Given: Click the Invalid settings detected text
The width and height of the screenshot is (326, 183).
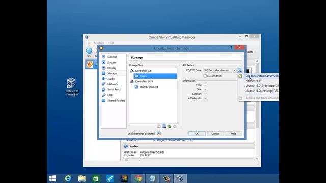Looking at the screenshot, I should [141, 134].
